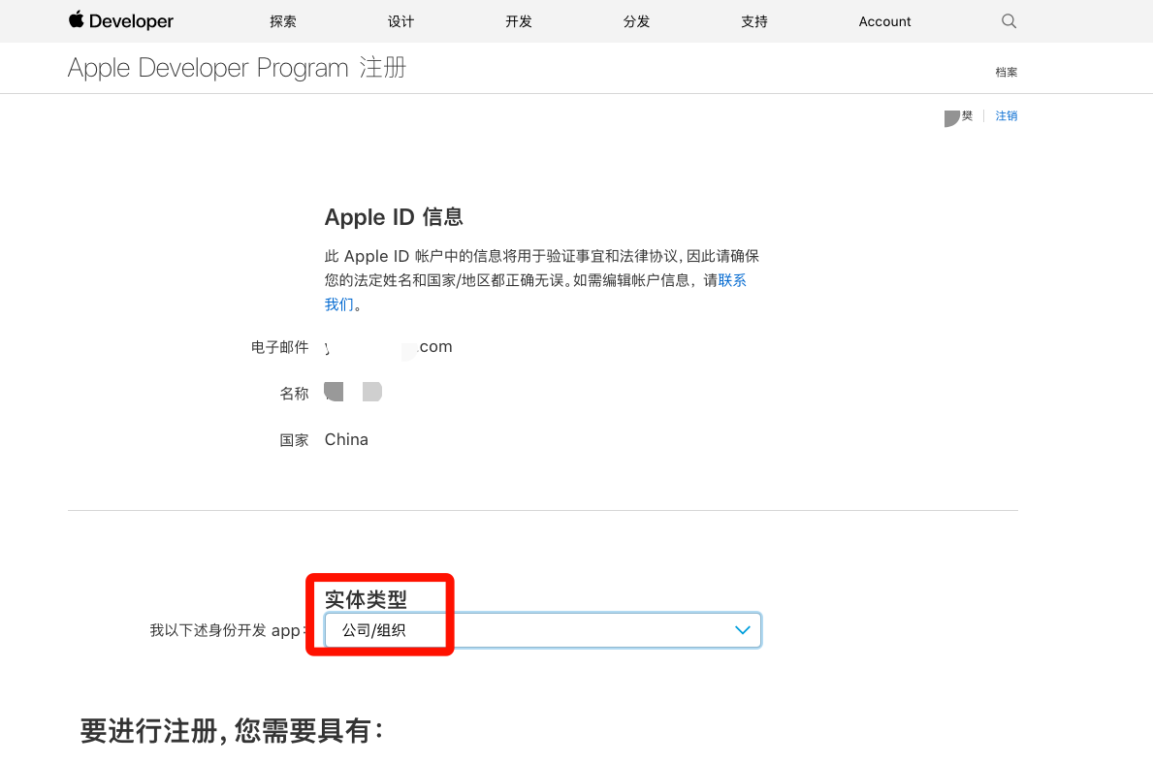Click the Apple Developer Program 注册 heading
The width and height of the screenshot is (1153, 764).
[237, 68]
